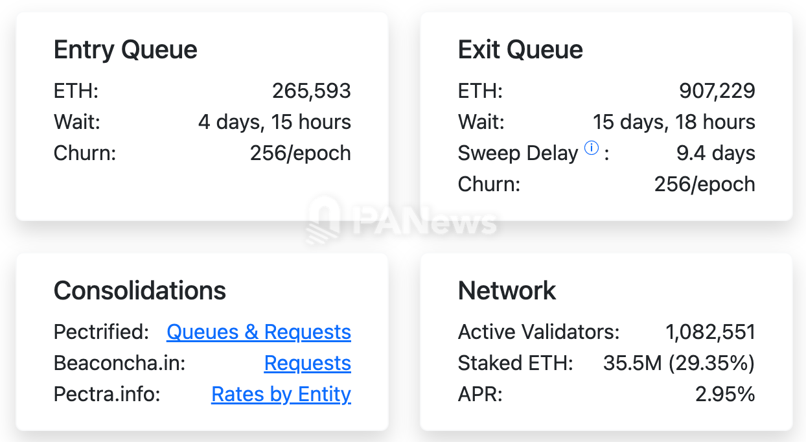Viewport: 806px width, 442px height.
Task: Click the Exit Queue ETH value 907,229
Action: pos(717,91)
